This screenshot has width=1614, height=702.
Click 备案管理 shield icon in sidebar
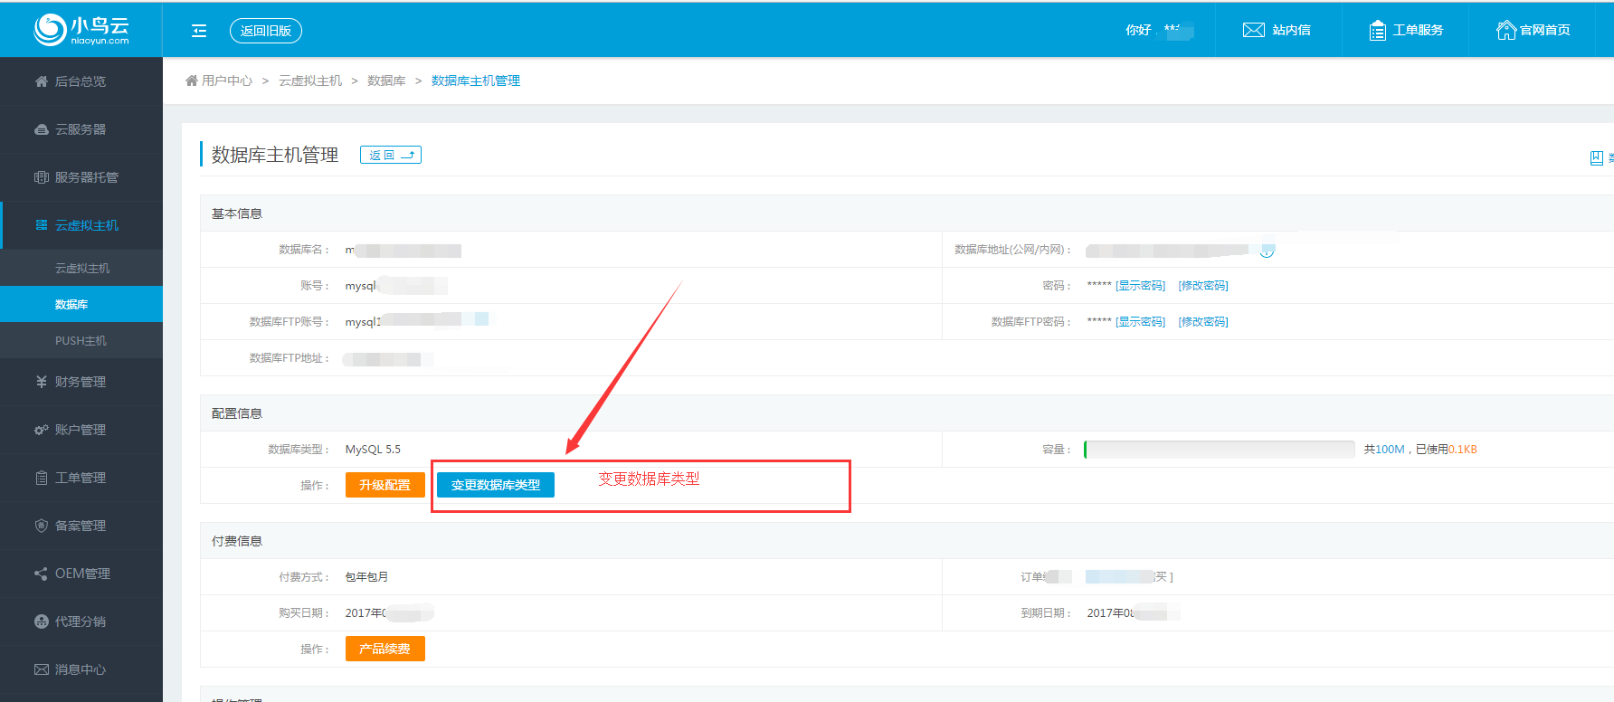click(42, 526)
